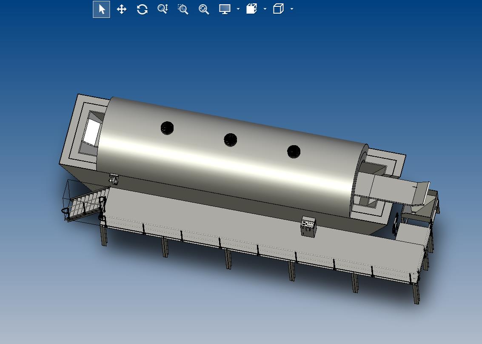
Task: Pick the dynamic Zoom in/out tool
Action: (163, 9)
